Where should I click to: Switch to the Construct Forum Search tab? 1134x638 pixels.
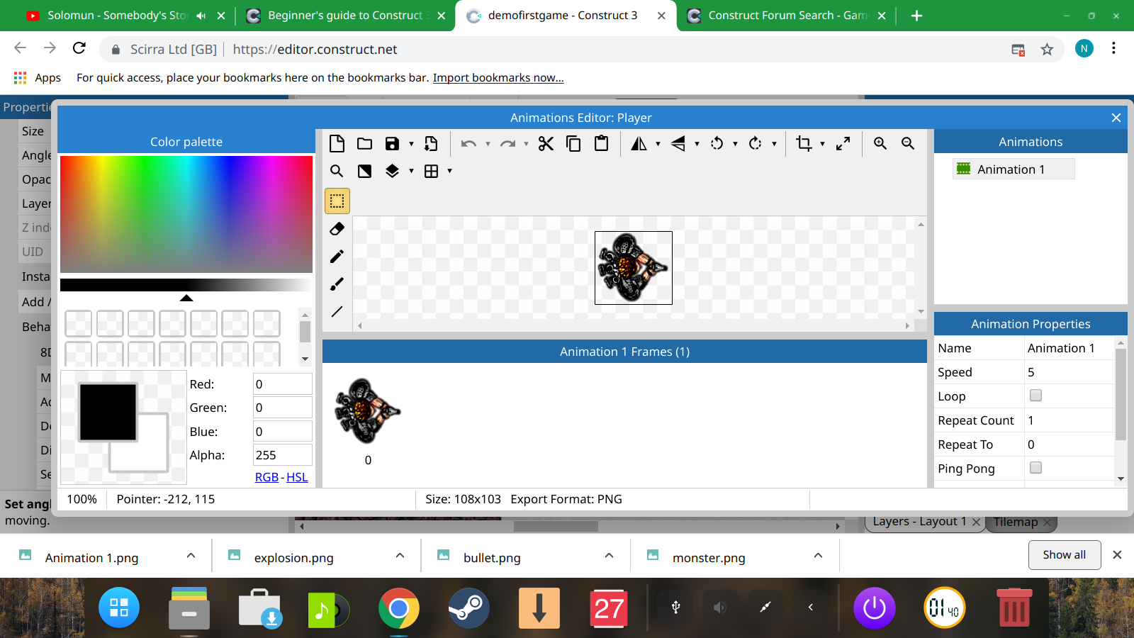pyautogui.click(x=787, y=16)
